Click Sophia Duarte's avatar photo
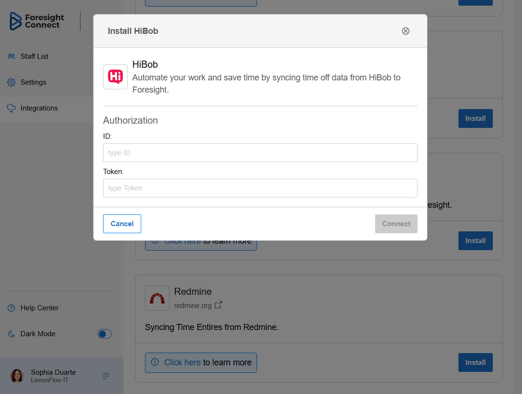The height and width of the screenshot is (394, 522). [x=17, y=376]
